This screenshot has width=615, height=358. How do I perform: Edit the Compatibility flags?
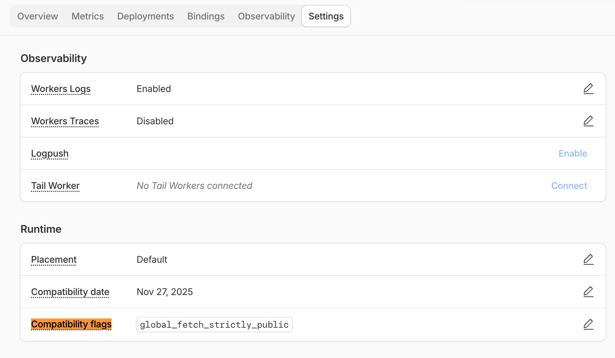pos(589,324)
